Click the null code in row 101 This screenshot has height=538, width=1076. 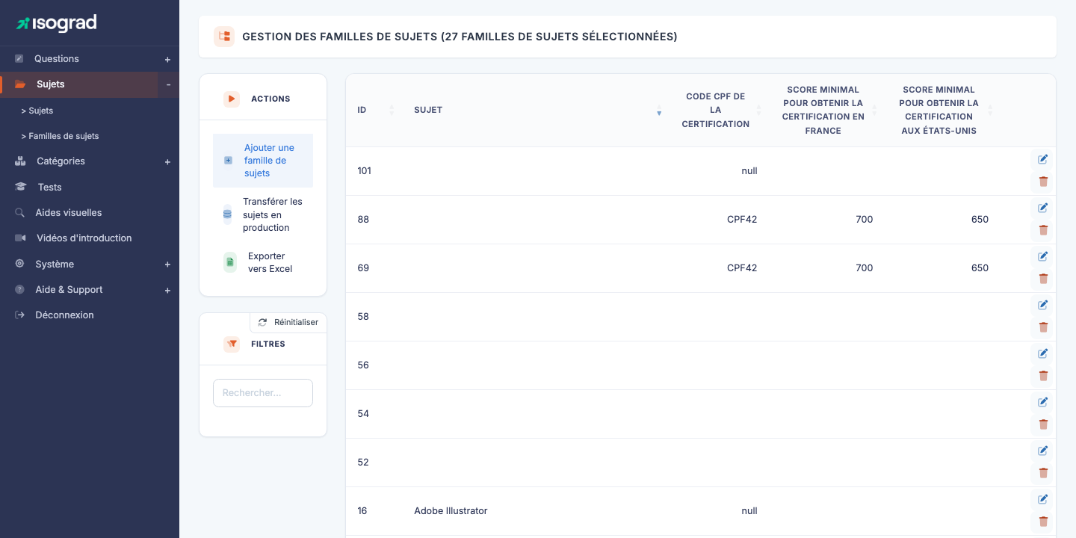pyautogui.click(x=749, y=171)
